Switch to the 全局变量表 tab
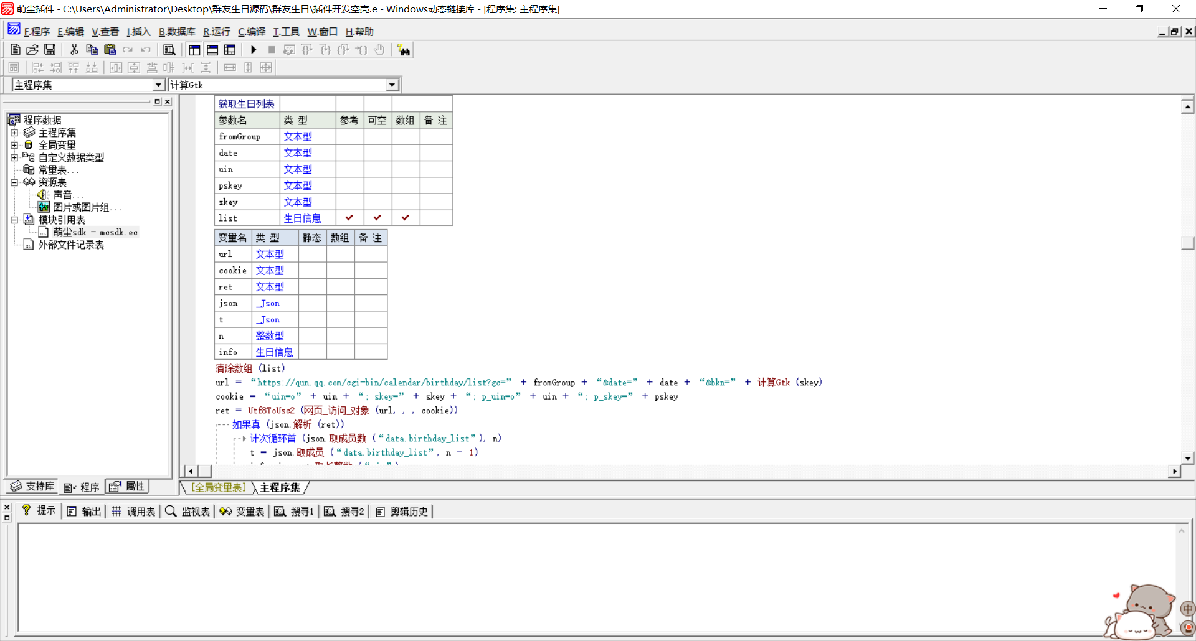Screen dimensions: 1196x641 [219, 487]
